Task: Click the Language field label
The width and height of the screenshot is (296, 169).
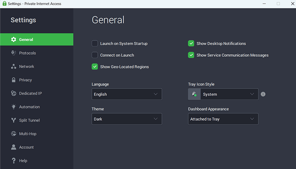Action: [100, 84]
